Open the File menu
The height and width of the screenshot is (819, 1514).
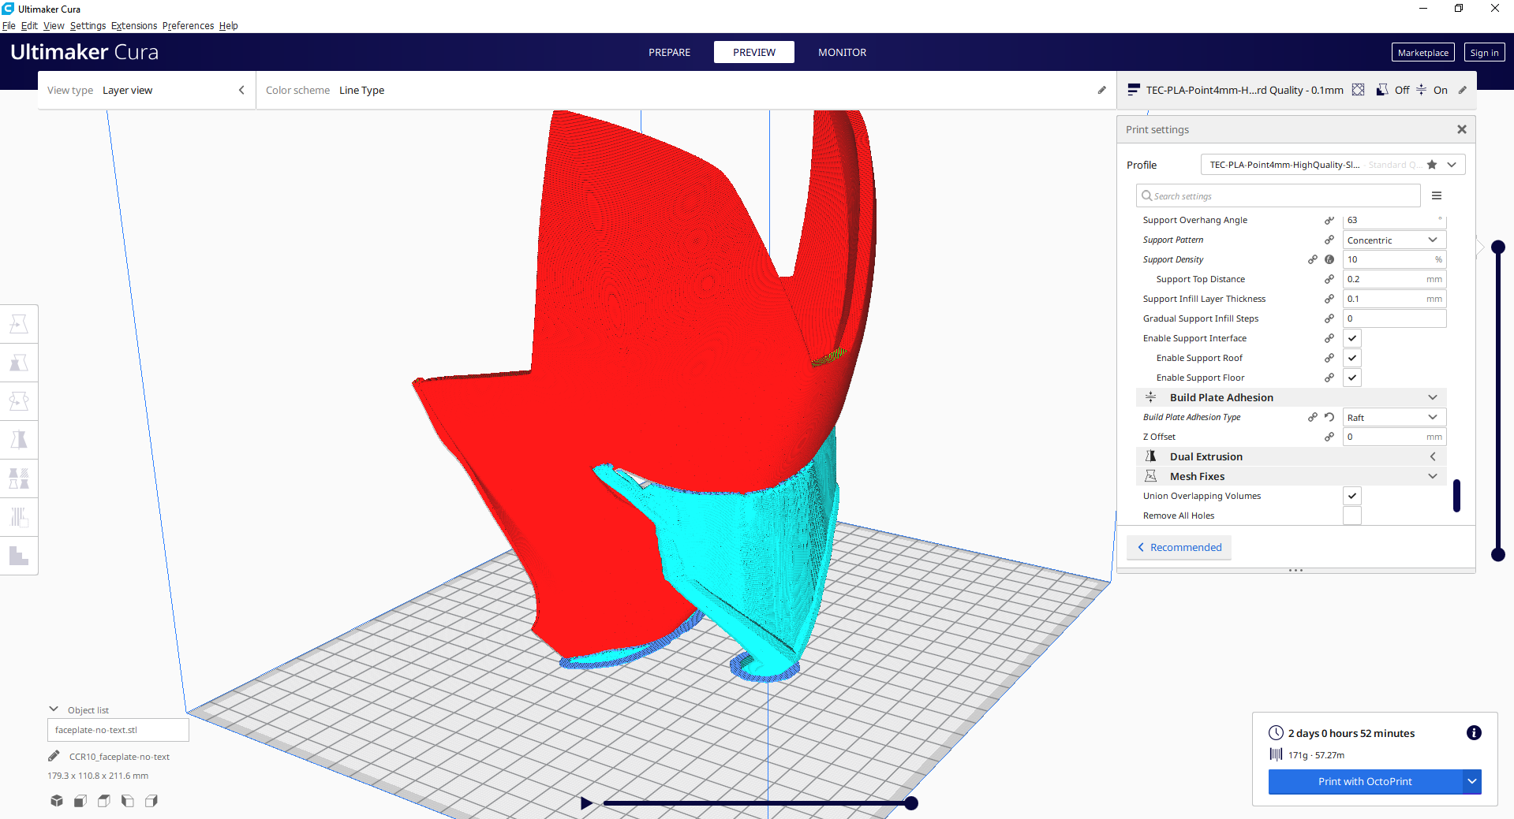pos(9,25)
